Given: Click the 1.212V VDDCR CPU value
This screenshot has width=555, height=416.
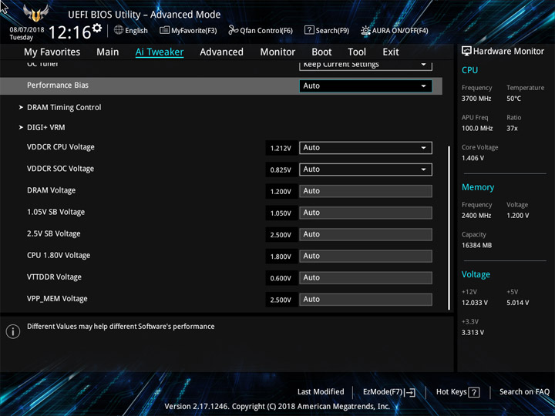Looking at the screenshot, I should 281,148.
